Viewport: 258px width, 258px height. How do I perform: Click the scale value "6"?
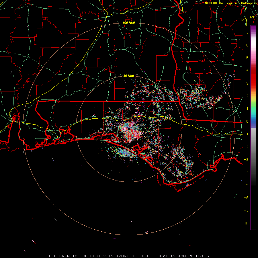tap(247, 45)
